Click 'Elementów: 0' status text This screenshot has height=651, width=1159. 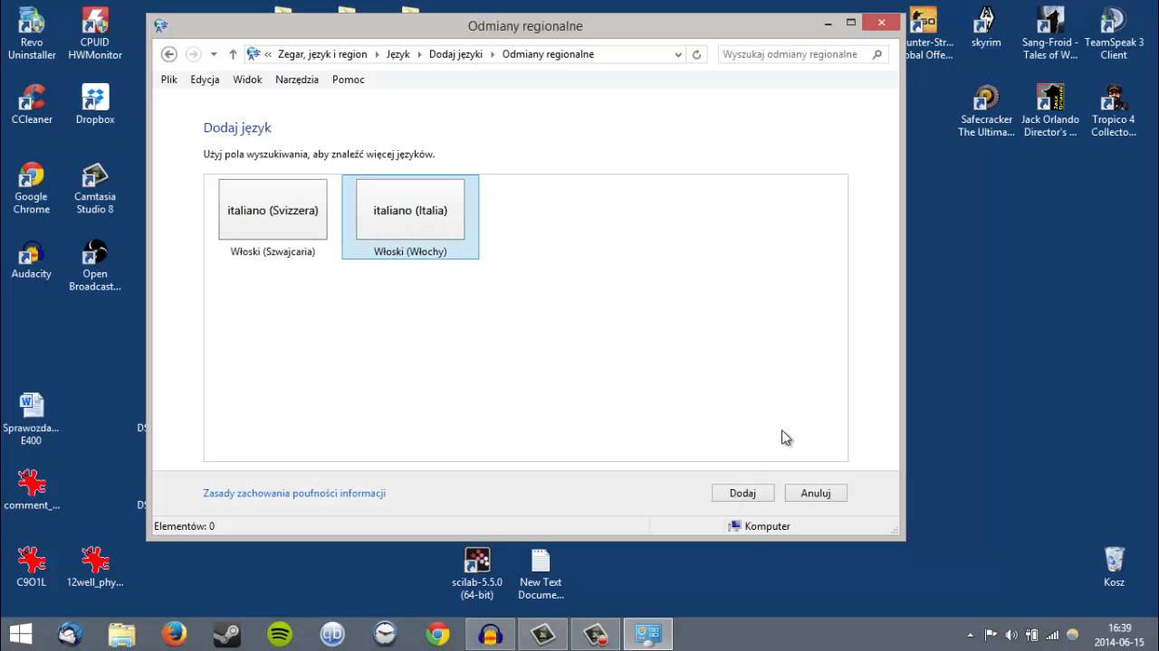185,526
